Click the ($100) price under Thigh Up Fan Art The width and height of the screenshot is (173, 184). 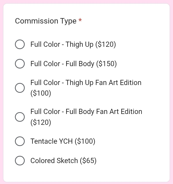pyautogui.click(x=41, y=93)
